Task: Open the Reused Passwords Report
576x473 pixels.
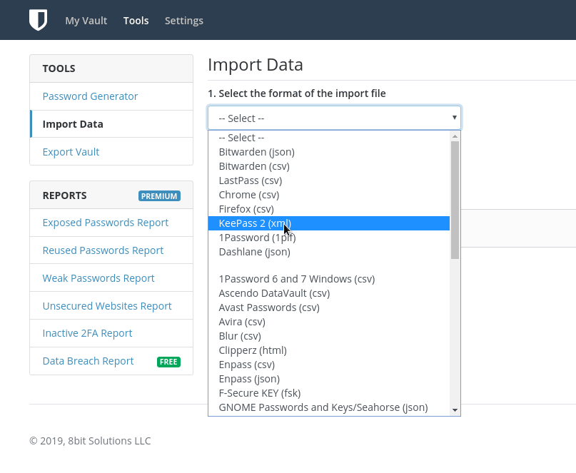Action: 103,250
